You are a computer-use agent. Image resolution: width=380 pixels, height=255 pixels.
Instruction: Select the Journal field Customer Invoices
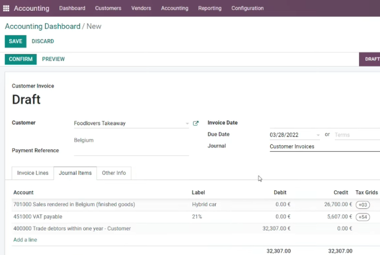click(325, 147)
